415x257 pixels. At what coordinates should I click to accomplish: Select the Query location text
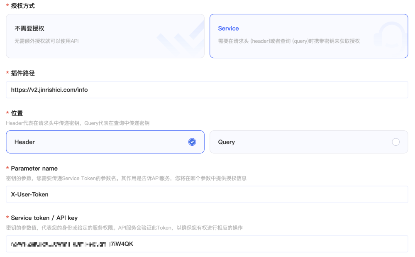(226, 142)
